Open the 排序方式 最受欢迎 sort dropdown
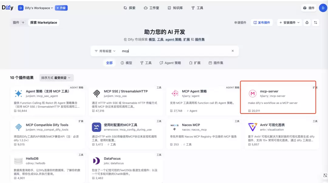Image resolution: width=328 pixels, height=183 pixels. tap(56, 78)
